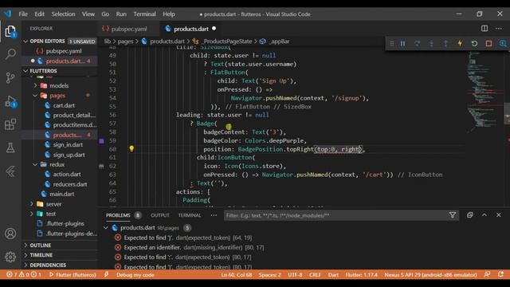This screenshot has height=287, width=510.
Task: Open editor More Actions ellipsis
Action: (x=499, y=29)
